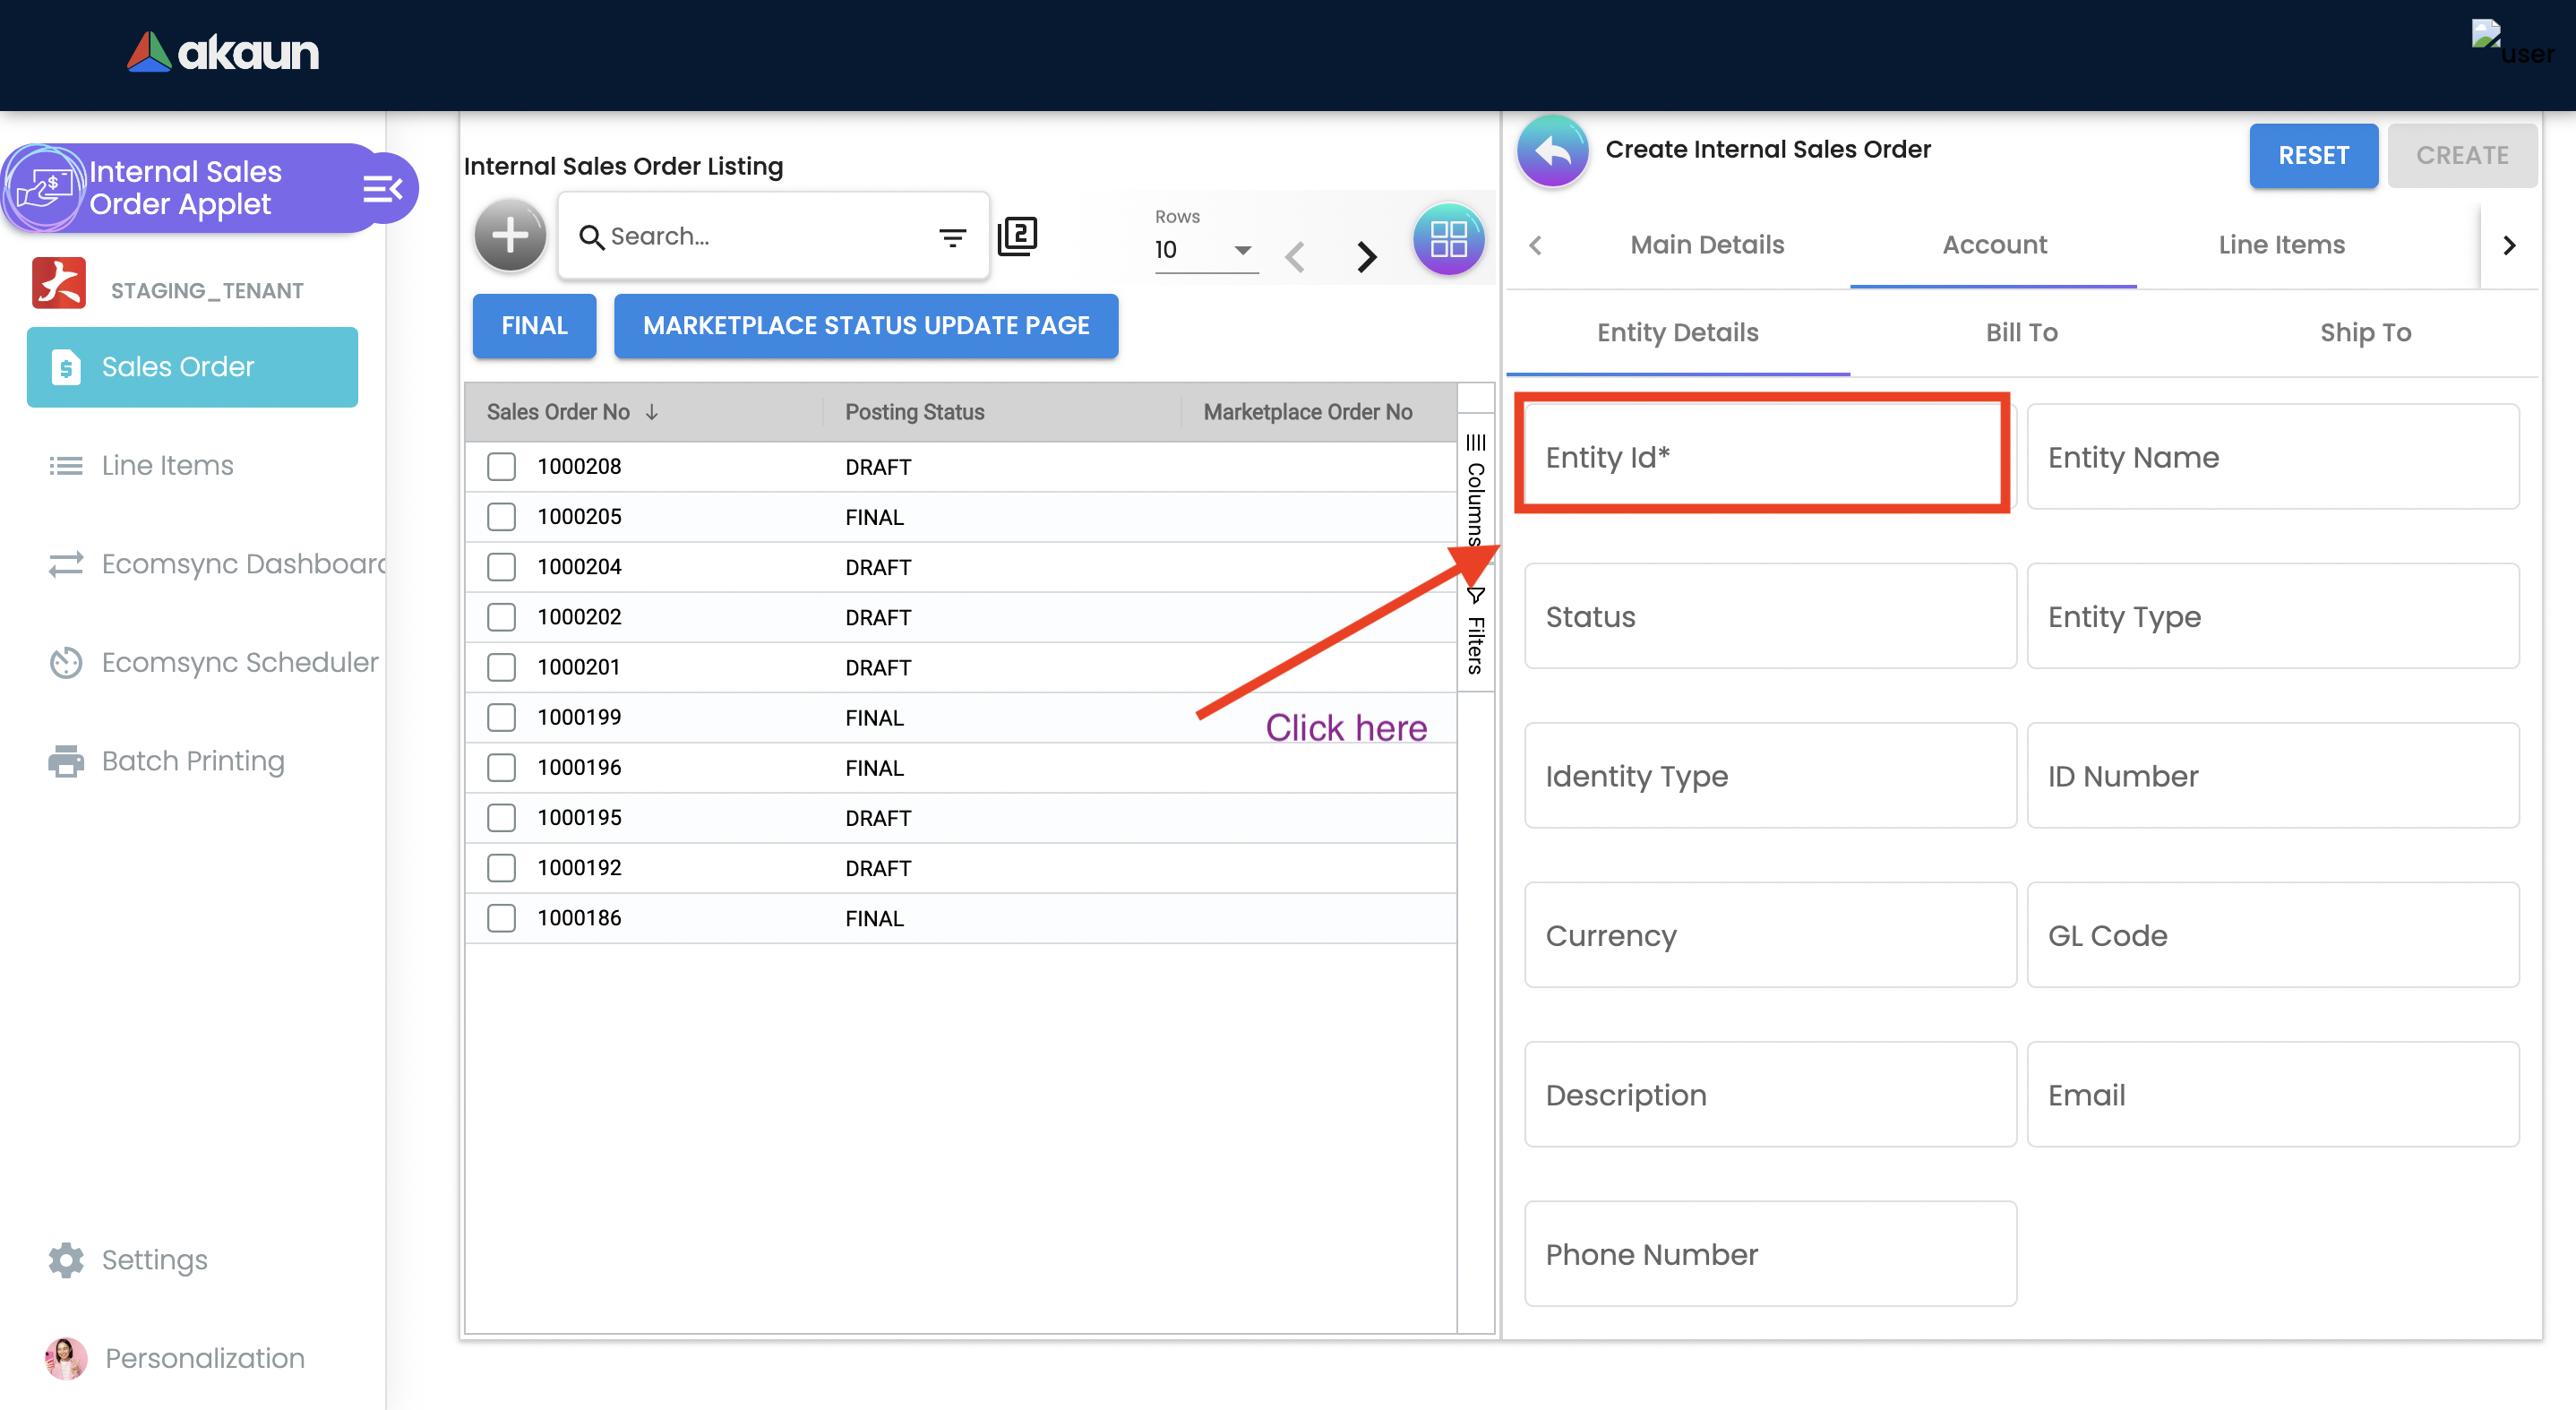Click the plus icon to add order
2576x1410 pixels.
[x=510, y=236]
